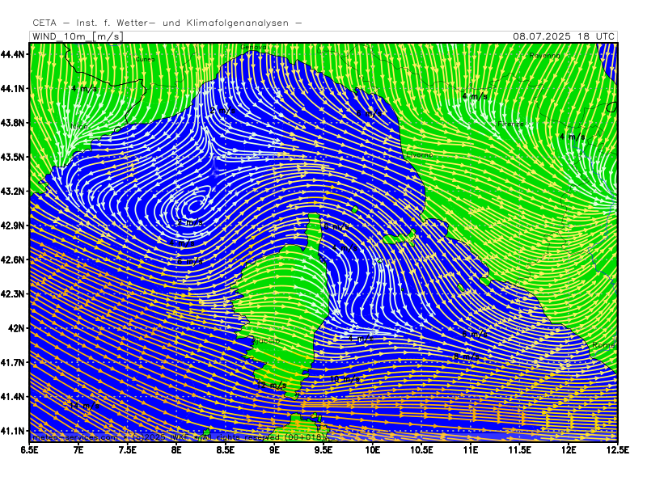Select the "Livorno" city label
Viewport: 647px width, 485px height.
(420, 154)
